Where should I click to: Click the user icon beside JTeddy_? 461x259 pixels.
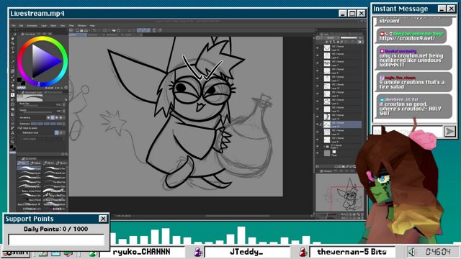(198, 252)
